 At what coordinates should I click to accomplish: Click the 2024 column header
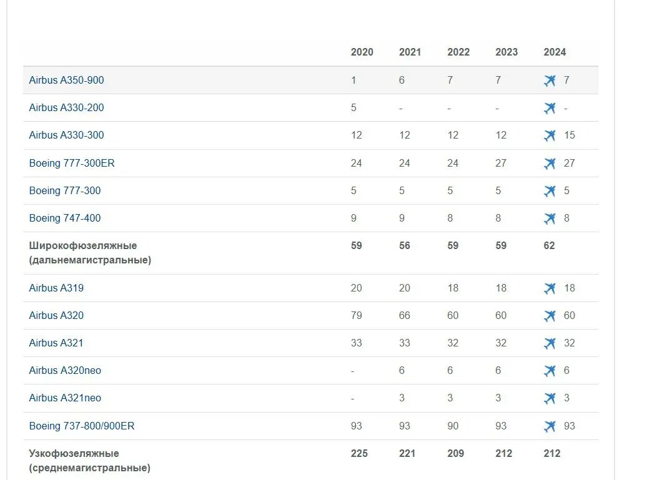click(555, 52)
